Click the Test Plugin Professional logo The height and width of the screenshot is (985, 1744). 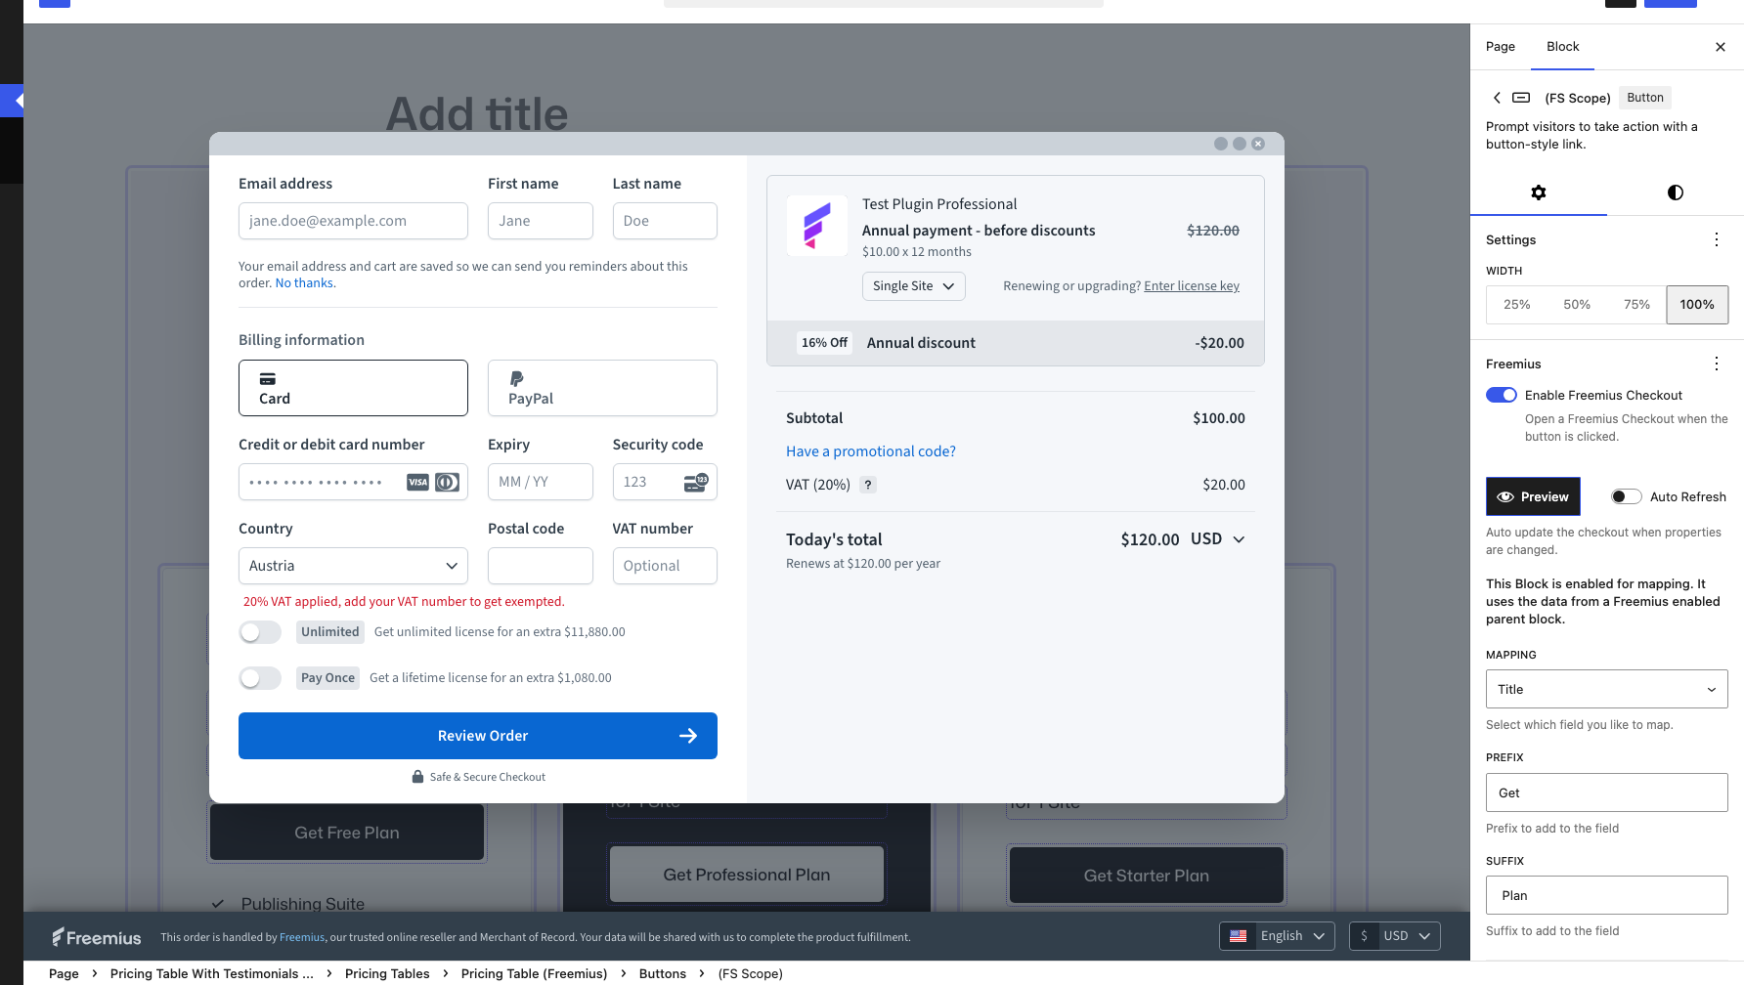tap(817, 226)
